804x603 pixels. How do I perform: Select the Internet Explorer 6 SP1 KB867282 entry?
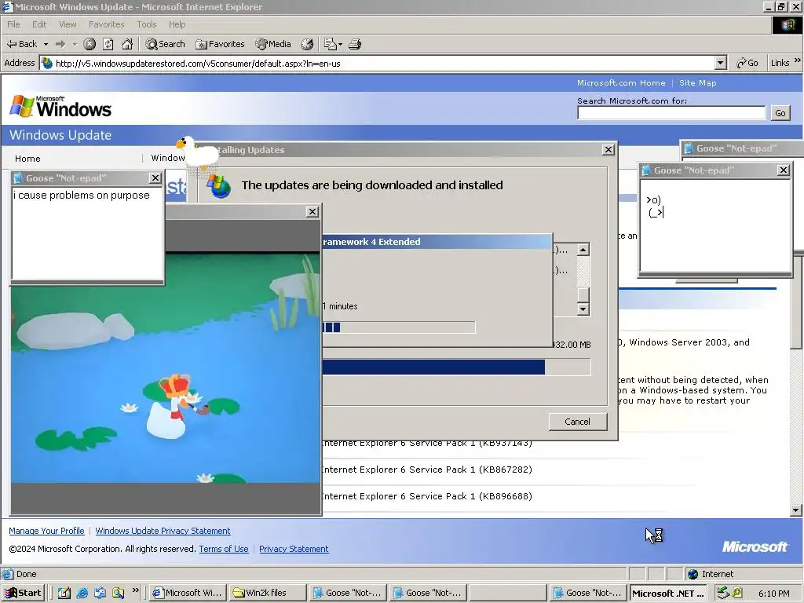[427, 470]
